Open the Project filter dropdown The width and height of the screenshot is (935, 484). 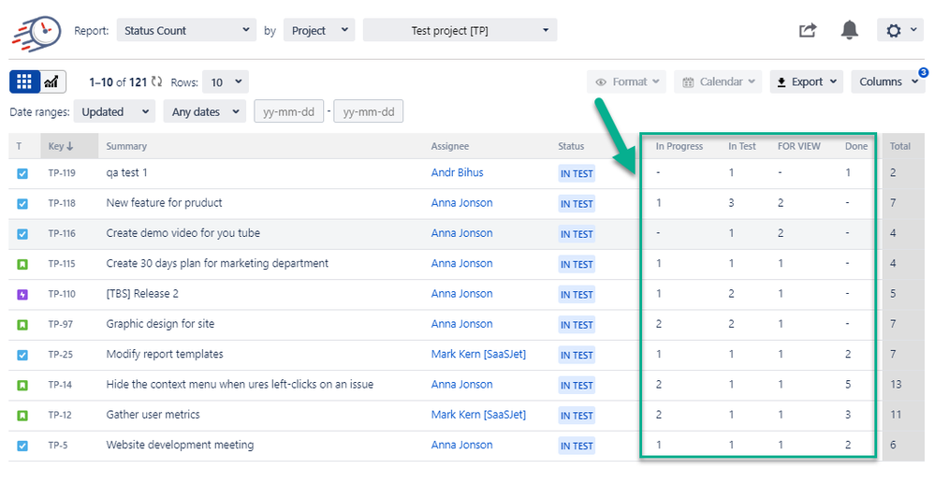(x=319, y=31)
